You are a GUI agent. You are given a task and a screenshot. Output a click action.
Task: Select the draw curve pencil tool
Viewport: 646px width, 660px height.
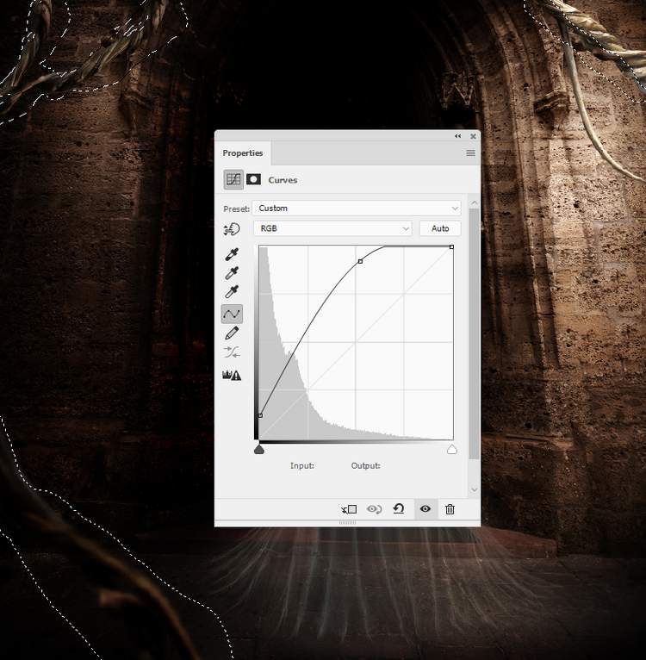point(232,333)
